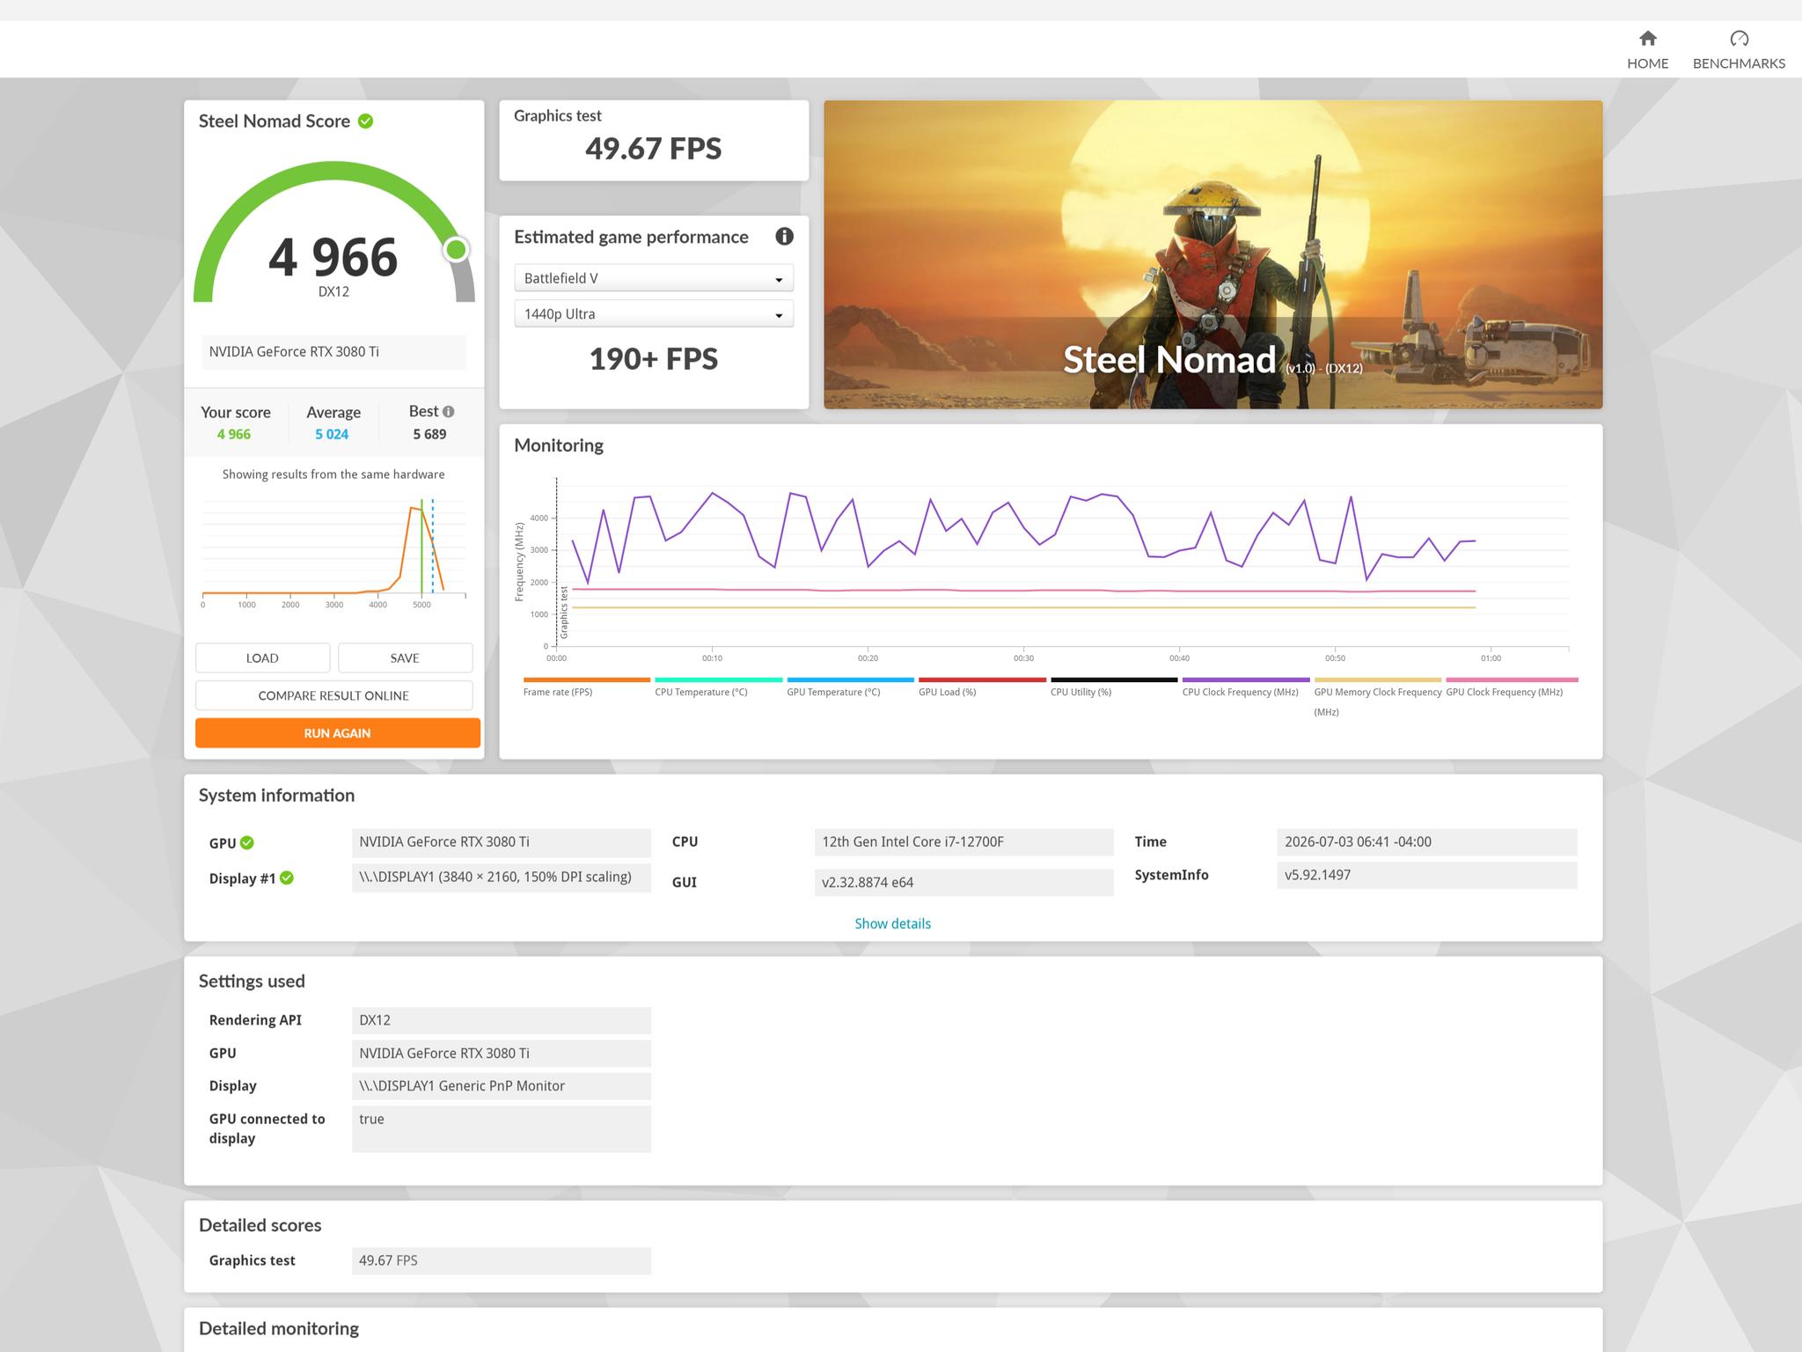Click the LOAD button
1802x1352 pixels.
(262, 658)
